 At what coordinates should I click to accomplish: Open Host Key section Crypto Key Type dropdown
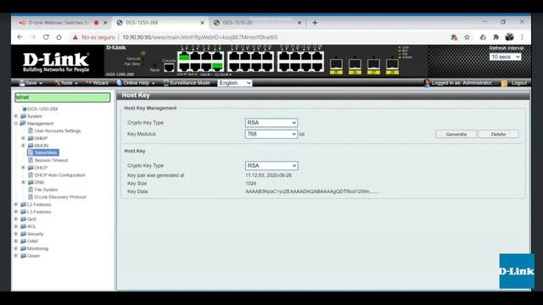pyautogui.click(x=271, y=166)
